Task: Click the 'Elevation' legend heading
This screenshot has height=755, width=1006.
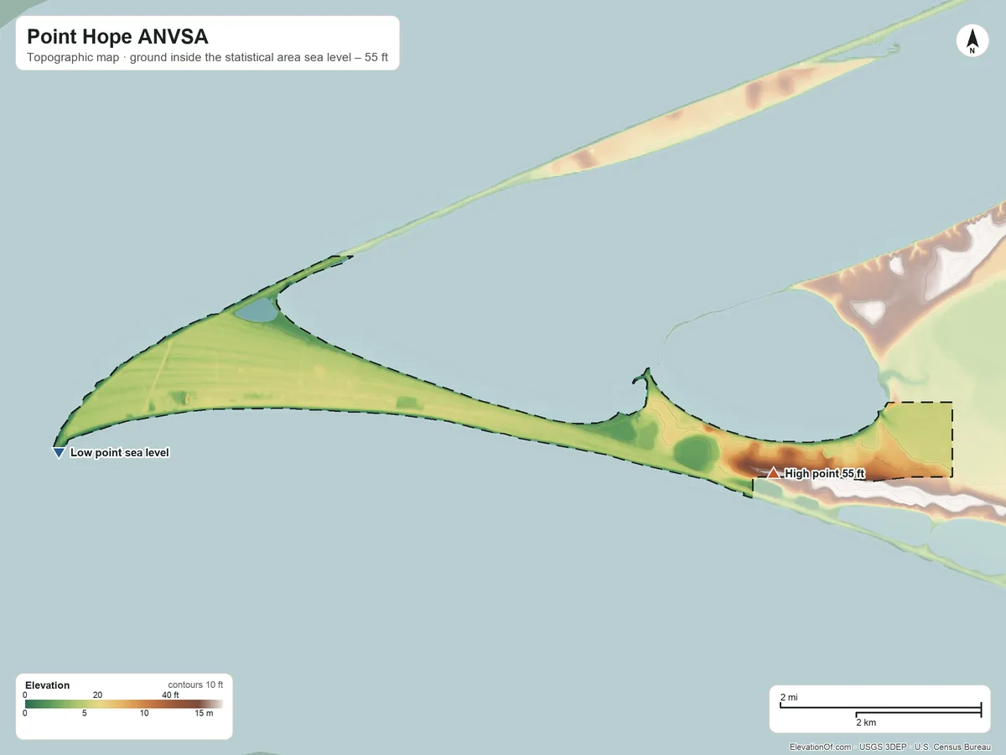Action: pos(48,685)
